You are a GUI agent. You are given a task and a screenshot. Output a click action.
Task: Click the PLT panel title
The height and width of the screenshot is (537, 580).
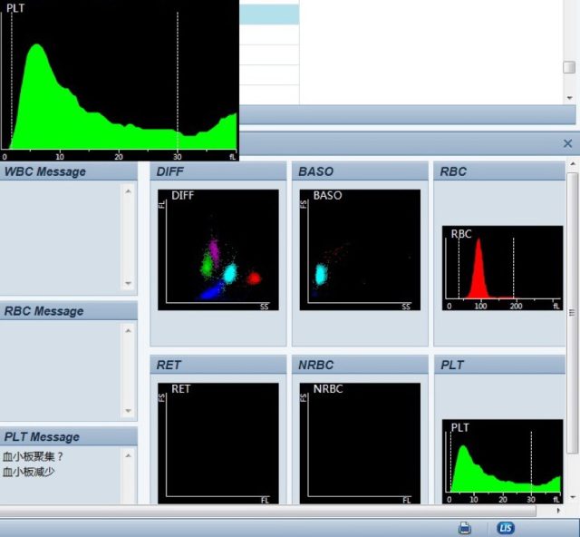point(452,365)
